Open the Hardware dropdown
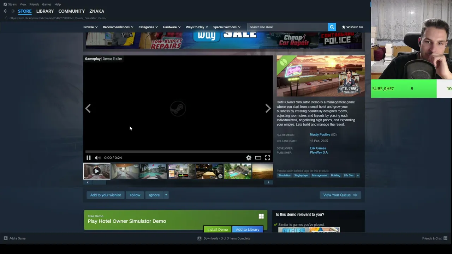This screenshot has width=452, height=254. click(x=172, y=27)
